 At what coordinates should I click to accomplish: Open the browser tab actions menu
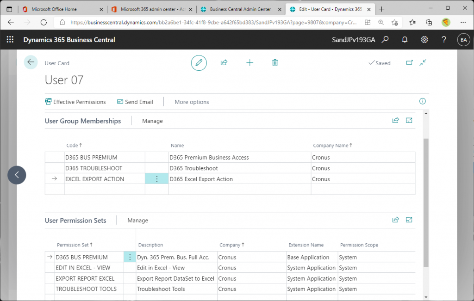coord(9,9)
